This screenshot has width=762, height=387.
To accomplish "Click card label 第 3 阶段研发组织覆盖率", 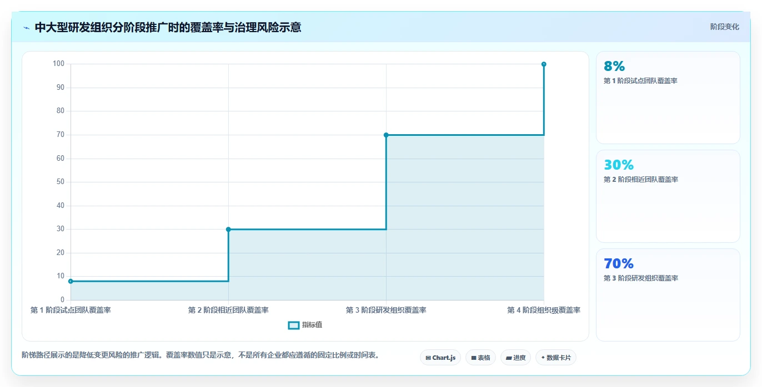I will point(640,278).
